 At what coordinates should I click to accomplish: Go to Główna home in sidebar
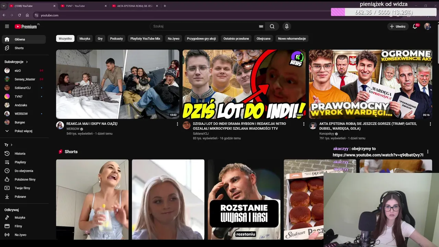pyautogui.click(x=23, y=39)
